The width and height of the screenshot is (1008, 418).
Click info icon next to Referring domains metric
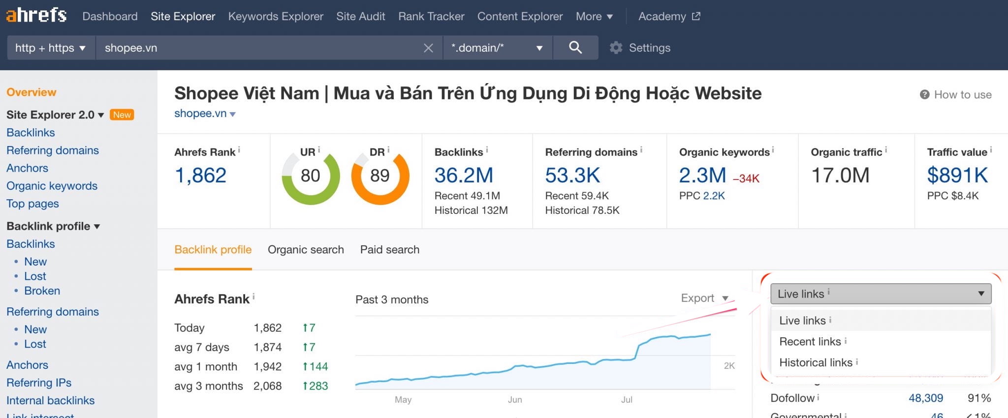tap(641, 150)
